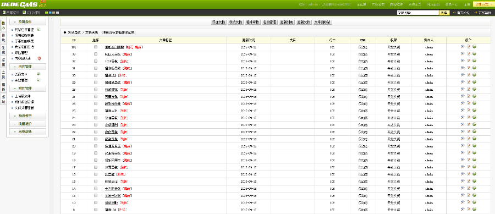The image size is (495, 214).
Task: Switch to the 核心 vertical tab
Action: (3, 25)
